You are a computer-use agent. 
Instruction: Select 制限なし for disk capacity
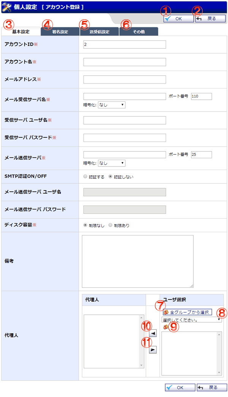click(x=85, y=225)
